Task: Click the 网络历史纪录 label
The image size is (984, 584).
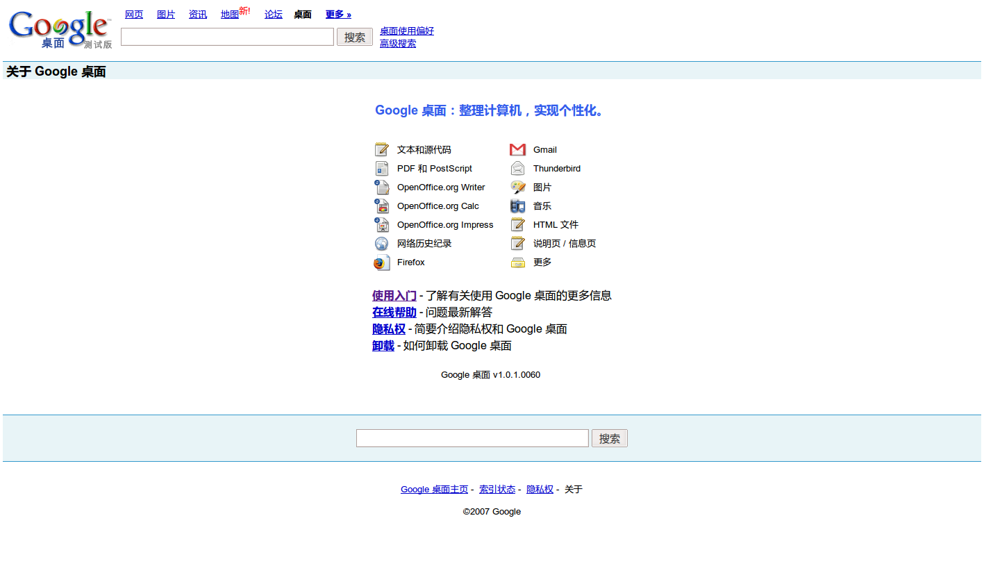Action: point(424,244)
